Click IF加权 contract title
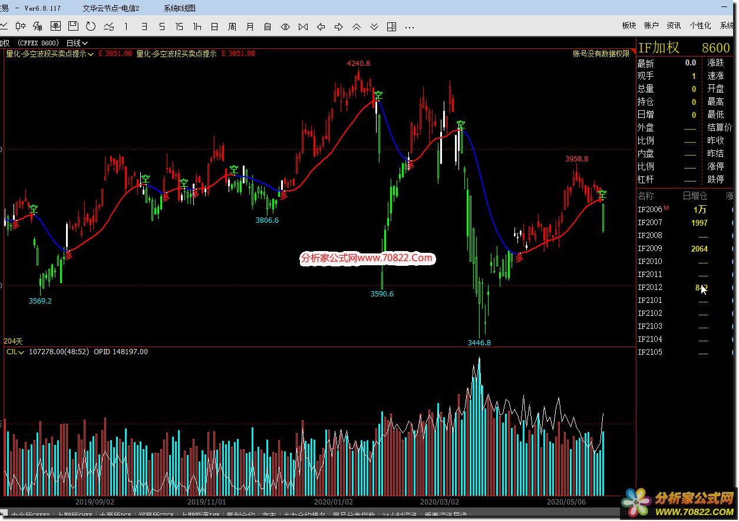Screen dimensions: 739x521 click(x=659, y=48)
